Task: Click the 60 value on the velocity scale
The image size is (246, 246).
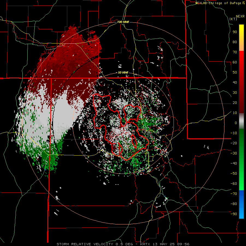Action: (x=235, y=62)
